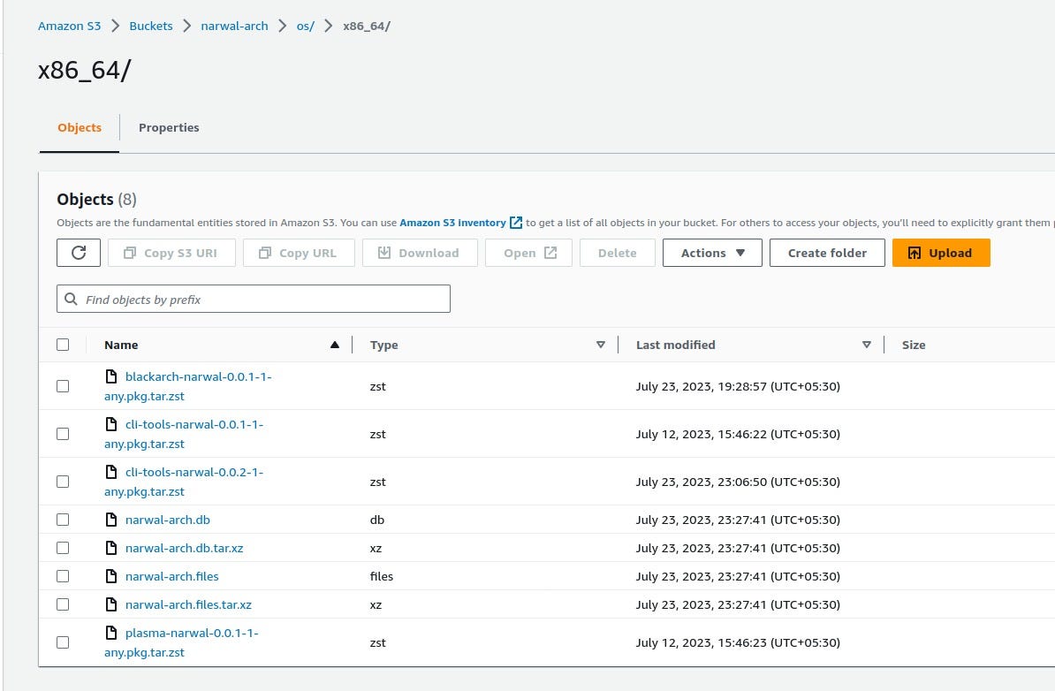Open the narwal-arch bucket breadcrumb link
Viewport: 1055px width, 691px height.
234,26
